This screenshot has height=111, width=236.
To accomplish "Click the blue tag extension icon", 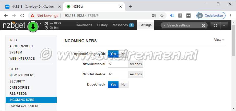I will coord(172,16).
